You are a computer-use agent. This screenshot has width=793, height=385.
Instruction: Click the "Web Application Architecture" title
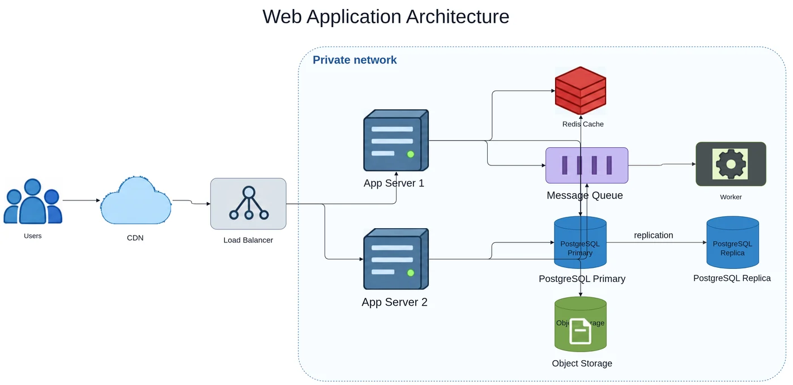(x=386, y=16)
